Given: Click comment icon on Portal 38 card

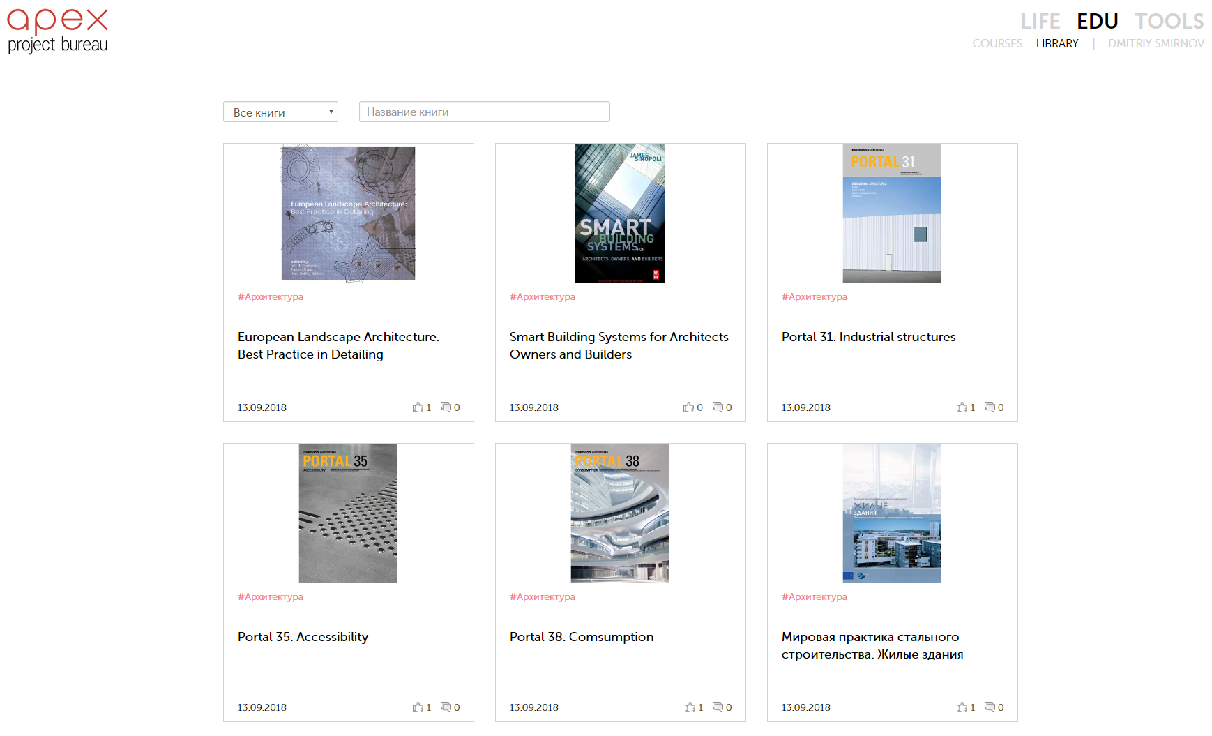Looking at the screenshot, I should click(x=718, y=707).
